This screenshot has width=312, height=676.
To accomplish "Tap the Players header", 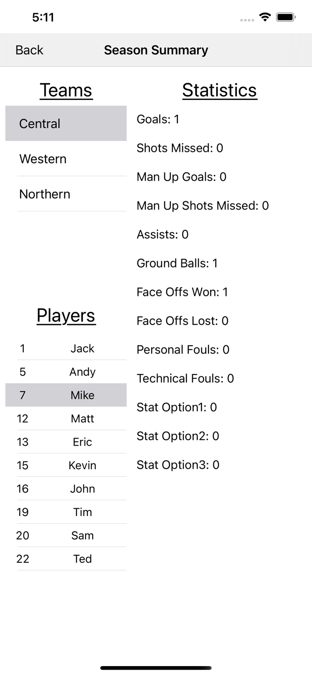I will click(66, 315).
